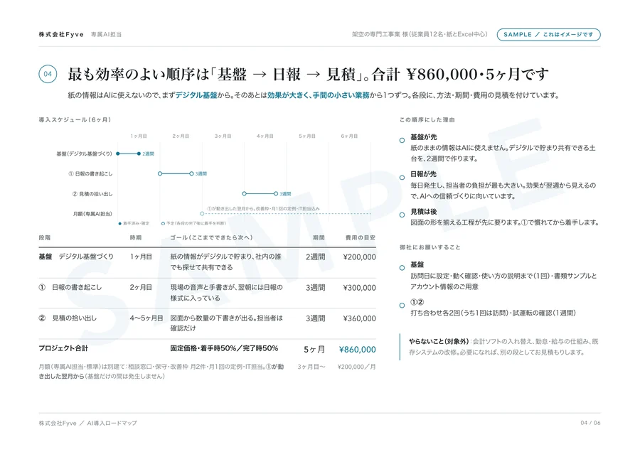Viewport: 640px width, 452px height.
Task: Click the bullet circle beside 基盤が先
Action: point(402,140)
